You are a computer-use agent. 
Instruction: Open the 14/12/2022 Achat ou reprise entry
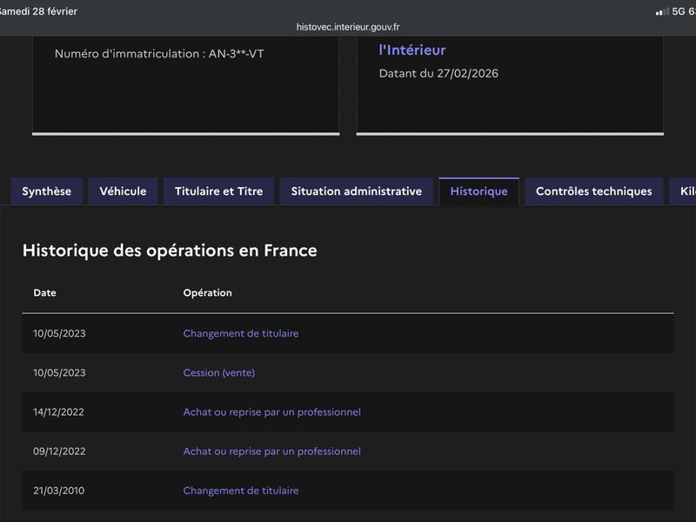[x=271, y=412]
